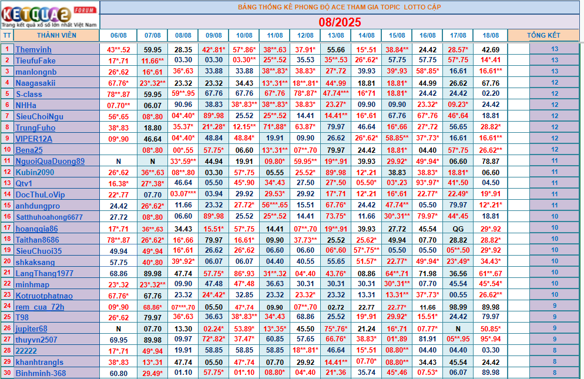Open member link Binhminh-368
This screenshot has height=379, width=584.
(x=41, y=373)
